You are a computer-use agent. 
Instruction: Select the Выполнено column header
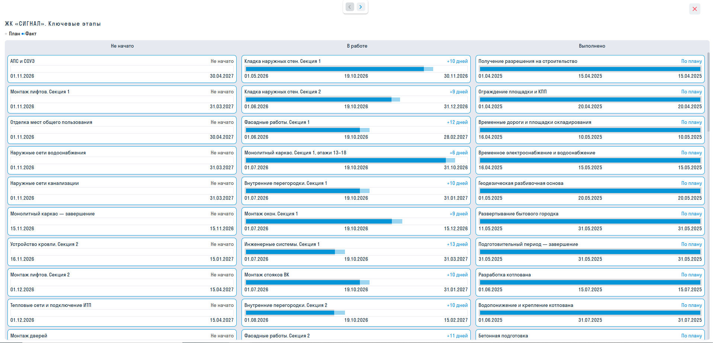(592, 46)
